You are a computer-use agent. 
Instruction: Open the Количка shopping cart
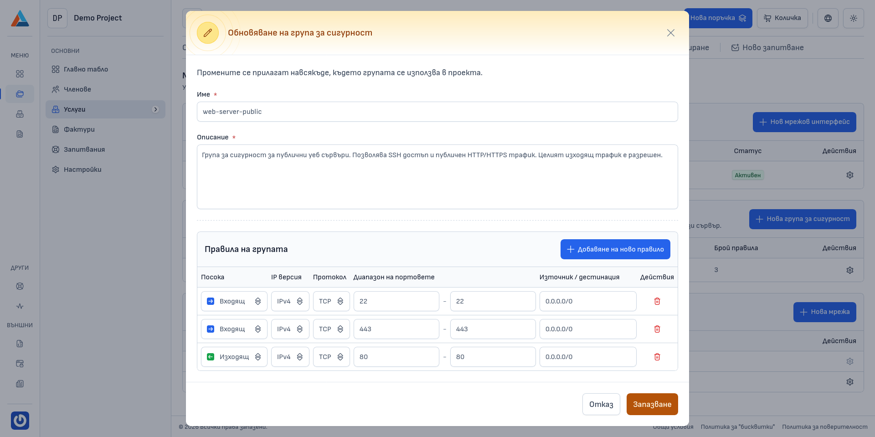point(782,18)
